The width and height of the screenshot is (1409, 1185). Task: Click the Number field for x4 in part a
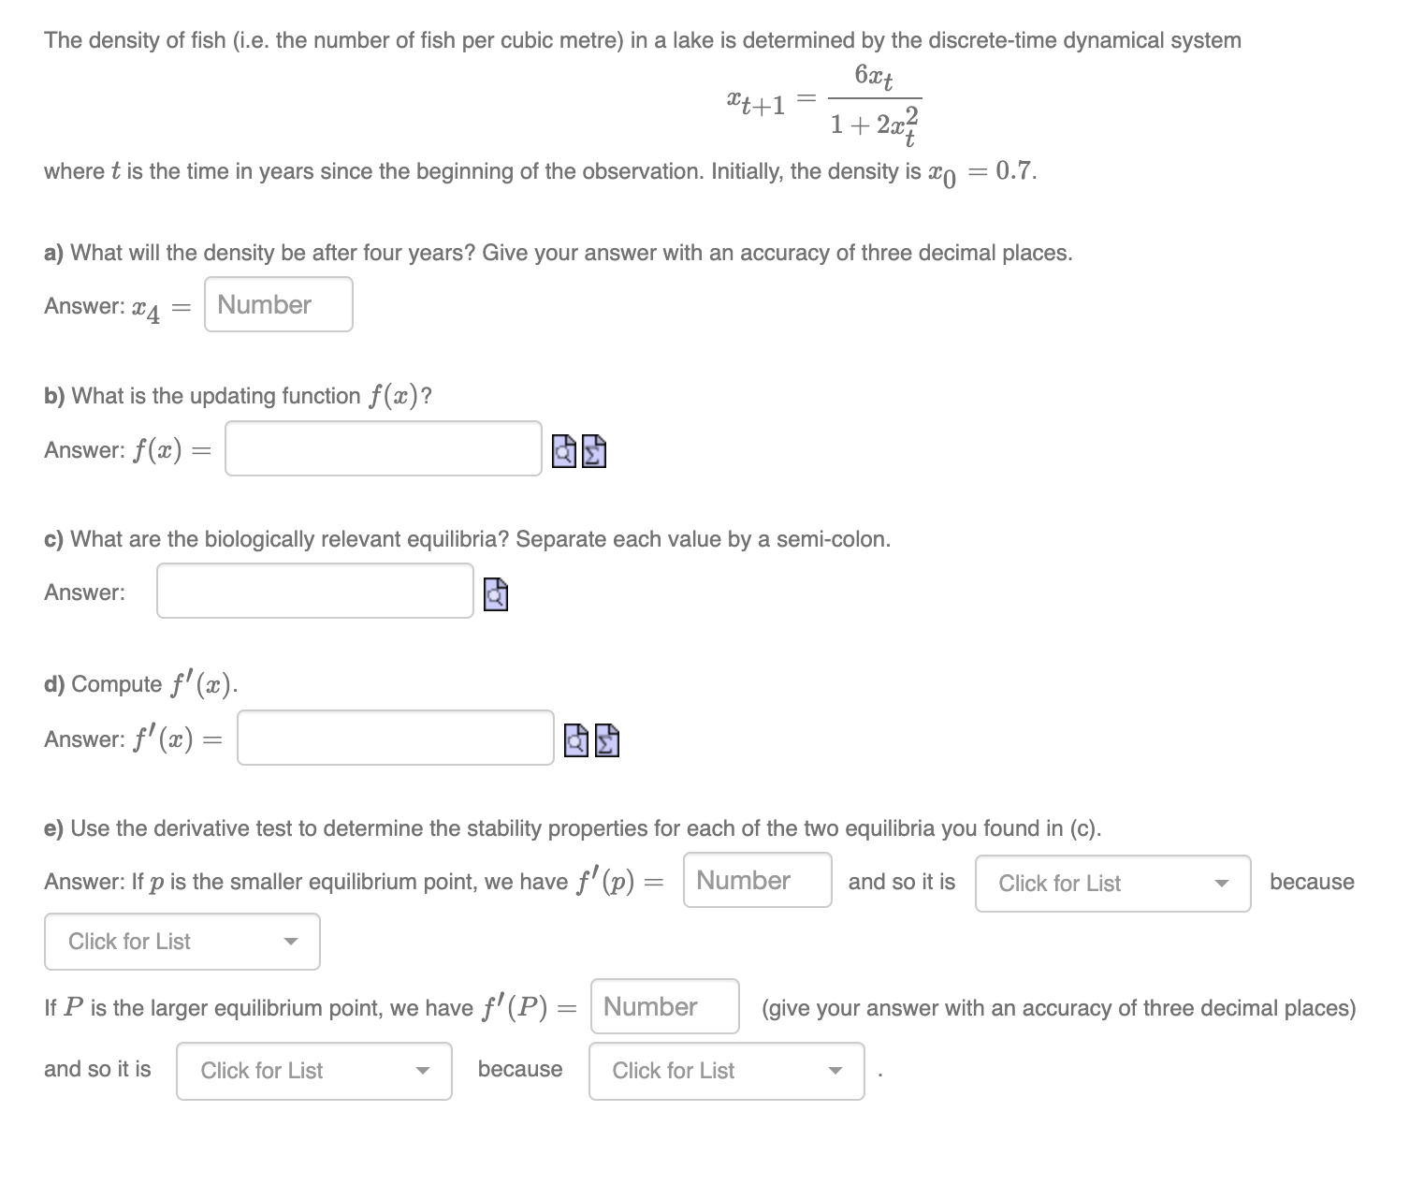point(278,304)
